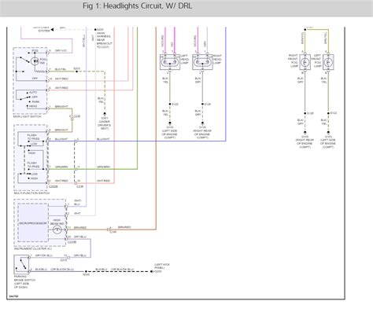Viewport: 373px width, 312px height.
Task: Click the Right Head Lamp bulb symbol
Action: tap(202, 62)
